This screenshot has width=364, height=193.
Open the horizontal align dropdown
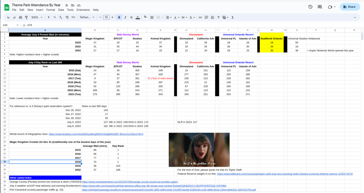point(169,17)
